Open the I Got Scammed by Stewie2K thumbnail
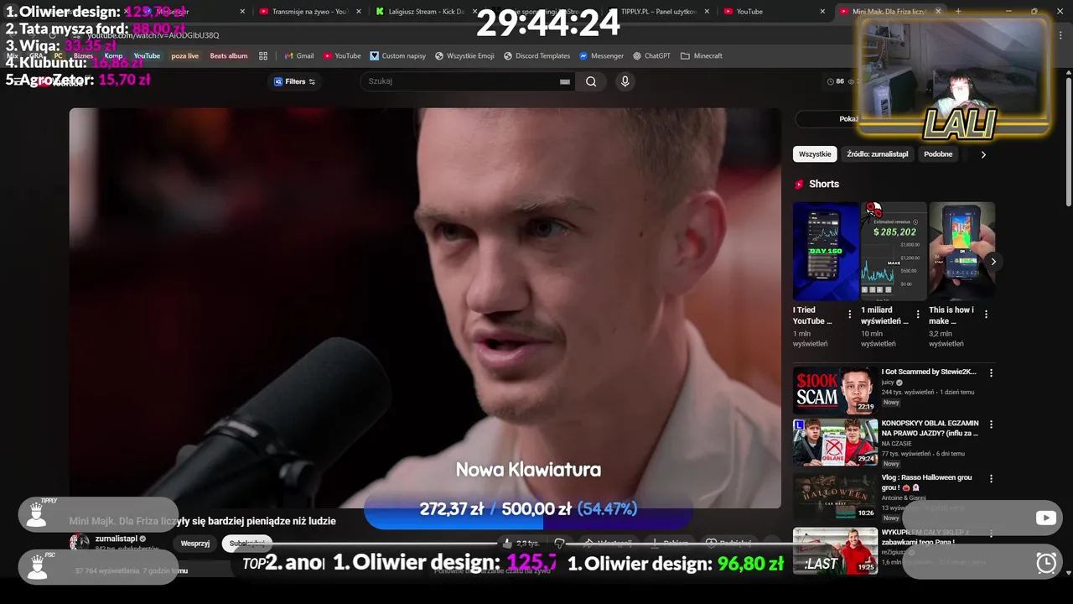This screenshot has width=1073, height=604. coord(835,389)
